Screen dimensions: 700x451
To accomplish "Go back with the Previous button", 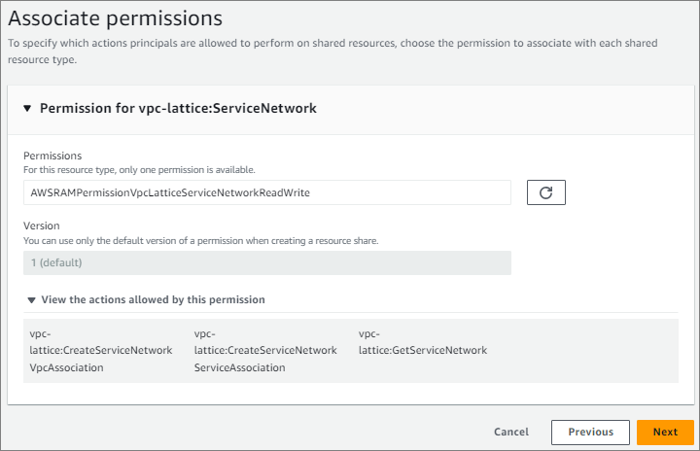I will (x=590, y=432).
